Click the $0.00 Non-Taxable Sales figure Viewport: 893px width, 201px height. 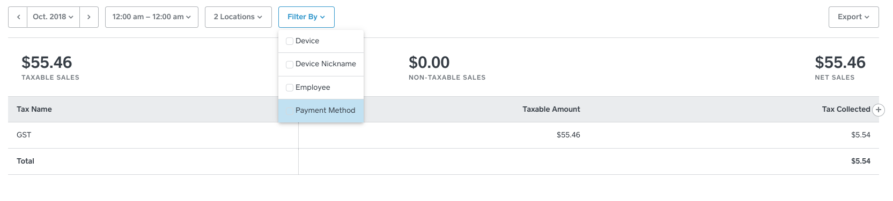click(x=429, y=63)
